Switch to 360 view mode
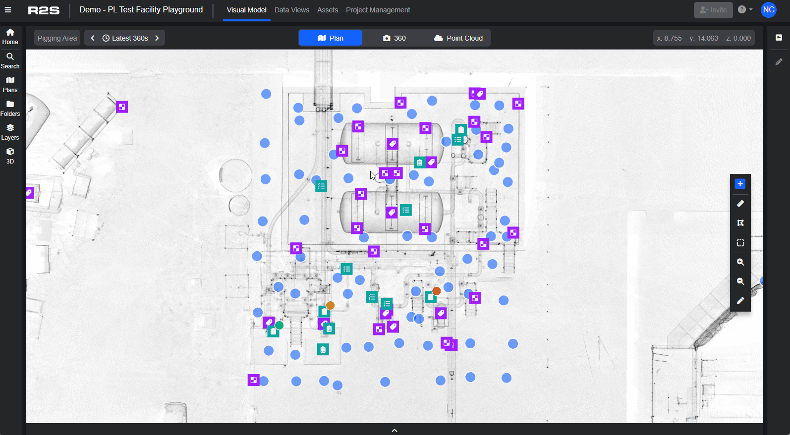The height and width of the screenshot is (435, 790). [395, 38]
